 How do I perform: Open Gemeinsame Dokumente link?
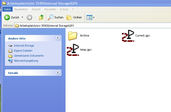tap(29, 56)
